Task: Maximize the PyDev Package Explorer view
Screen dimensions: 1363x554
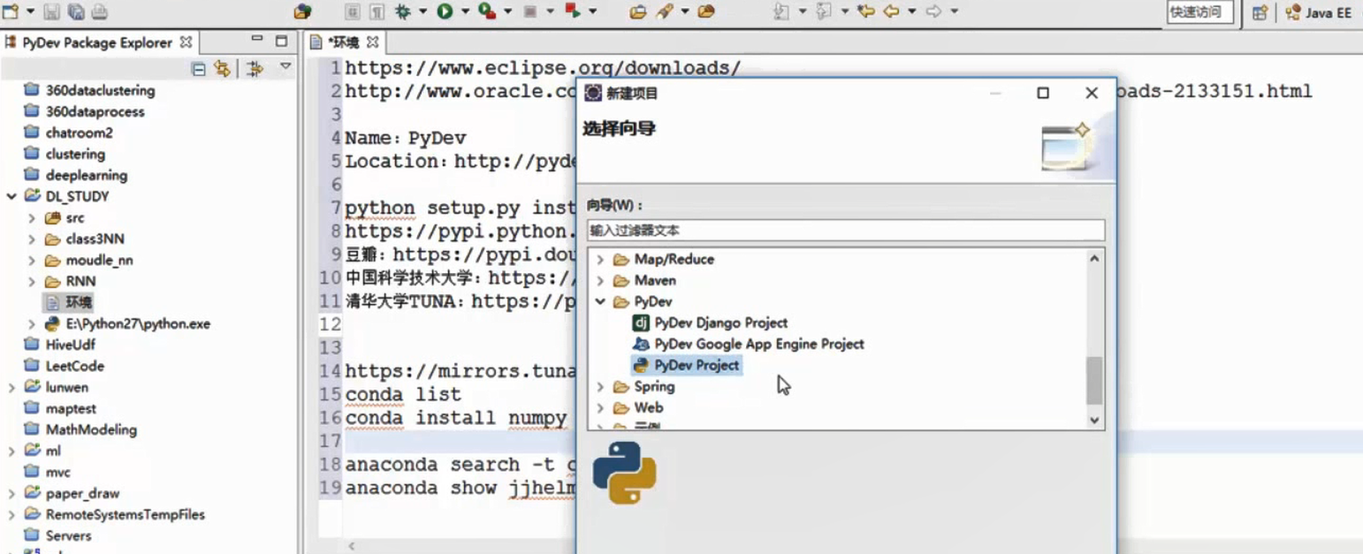Action: click(x=281, y=41)
